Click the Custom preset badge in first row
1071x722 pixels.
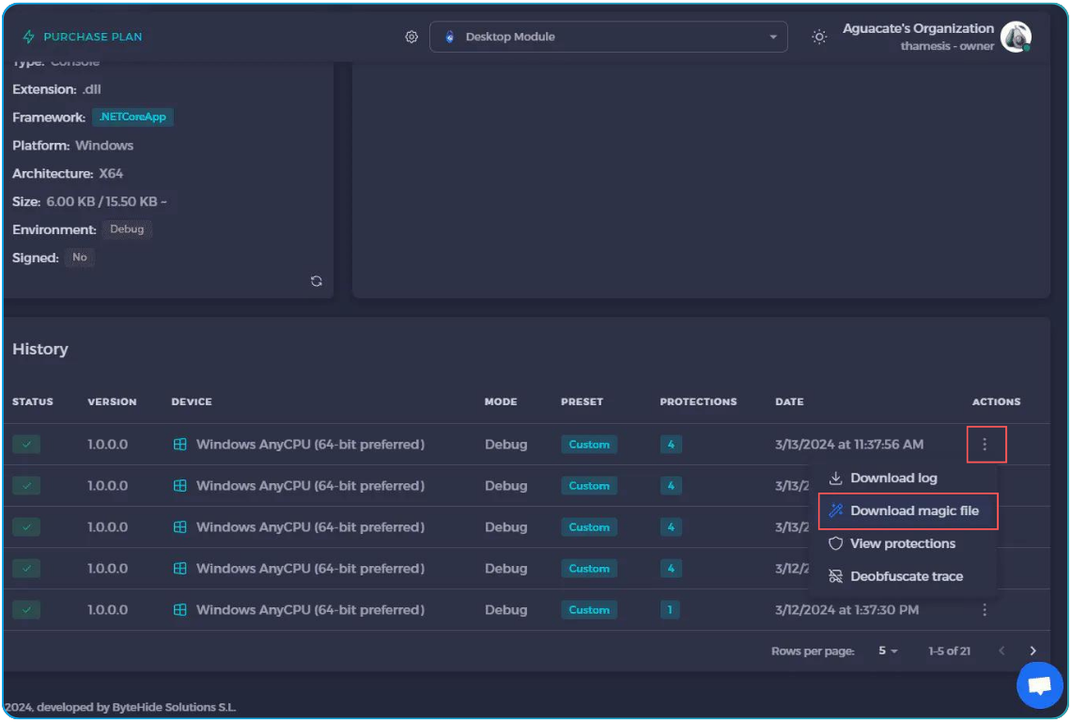(x=589, y=445)
